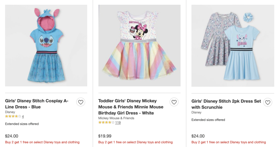Image resolution: width=279 pixels, height=147 pixels.
Task: Visit the Disney brand under the 2pk Dress Set
Action: coord(196,112)
